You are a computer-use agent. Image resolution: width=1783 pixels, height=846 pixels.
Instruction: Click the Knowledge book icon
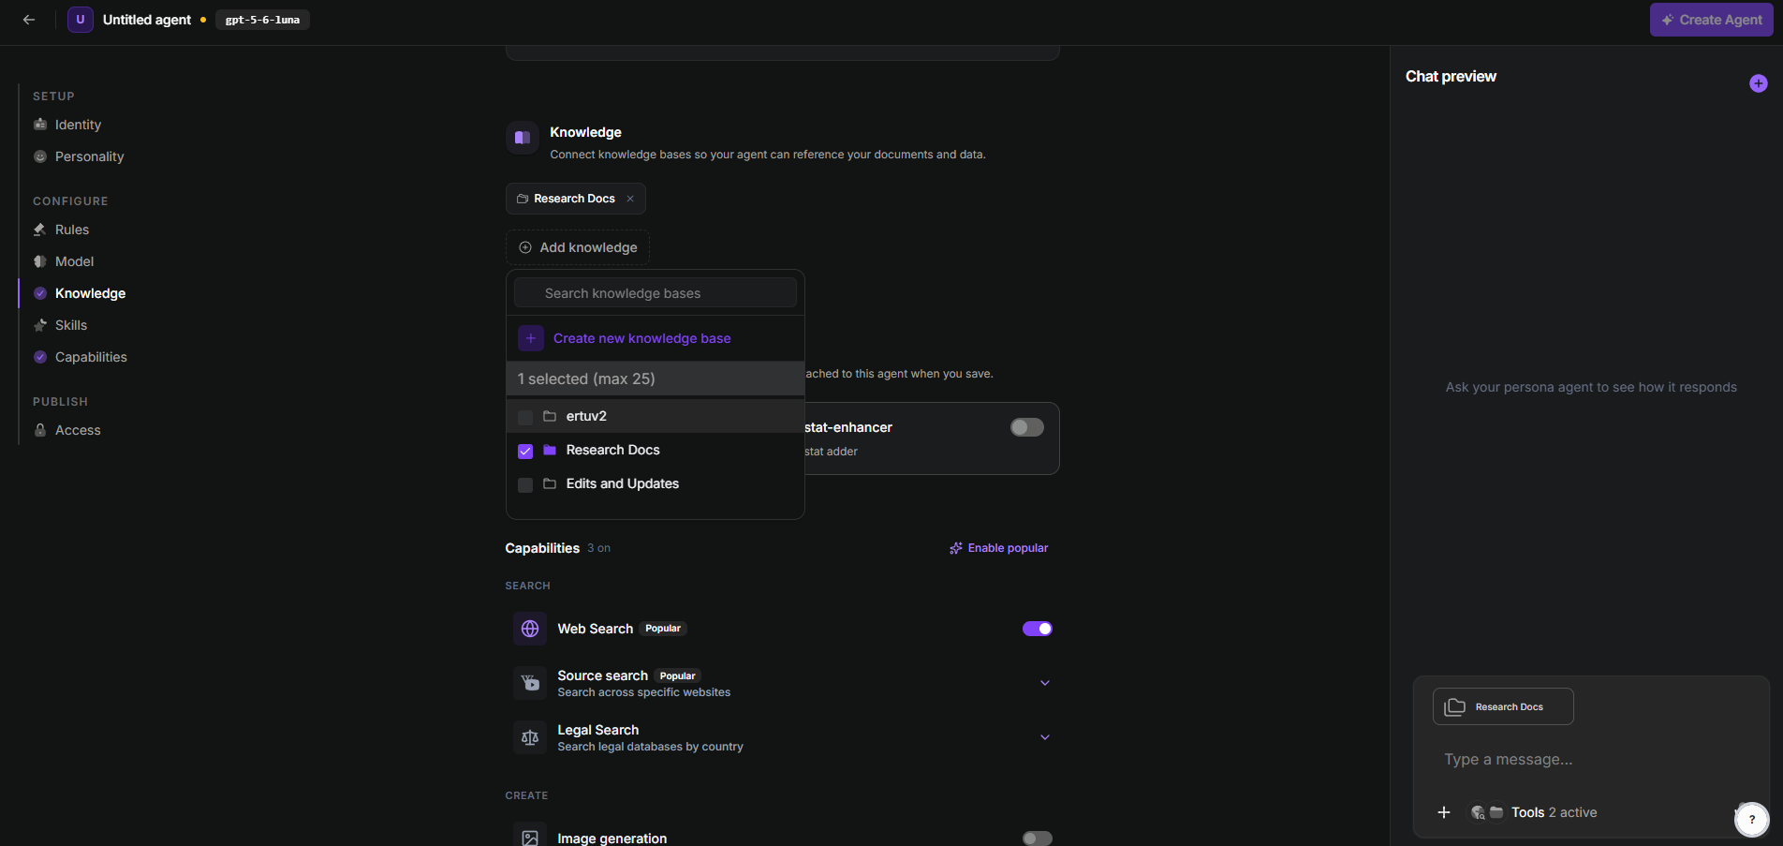point(523,138)
